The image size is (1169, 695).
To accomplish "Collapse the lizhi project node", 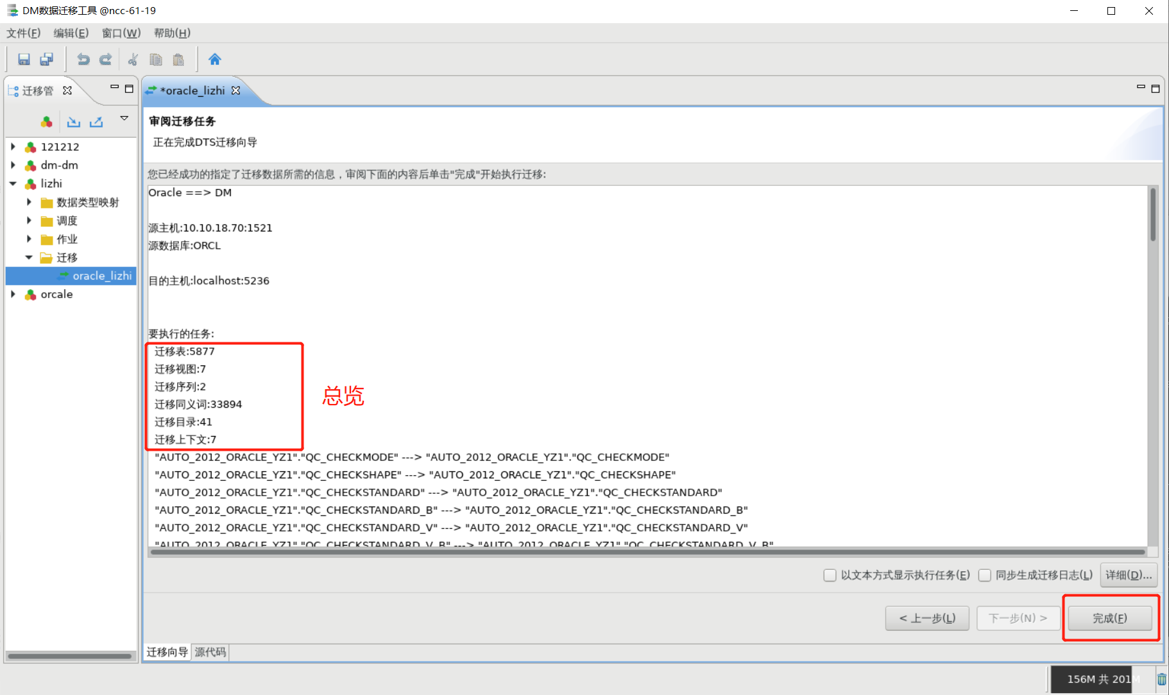I will pos(13,183).
